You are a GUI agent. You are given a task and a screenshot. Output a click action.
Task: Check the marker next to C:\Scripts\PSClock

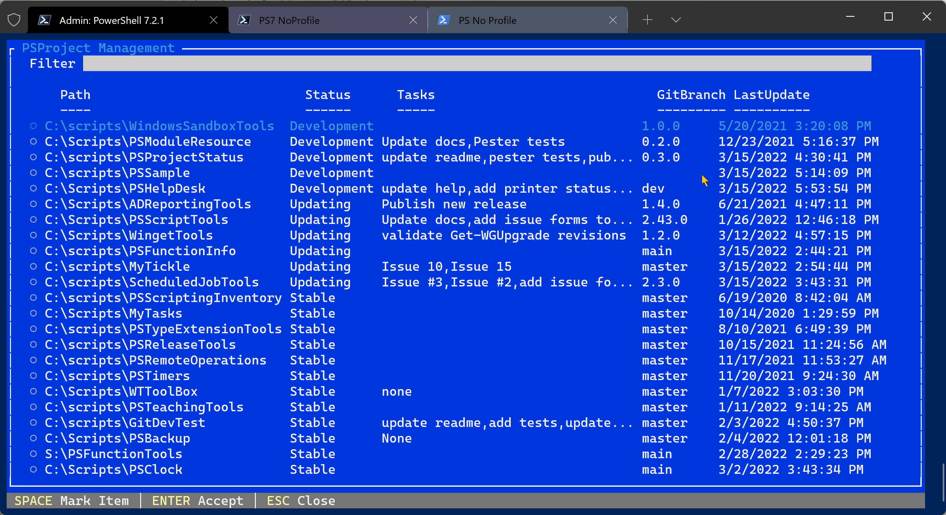(x=33, y=469)
